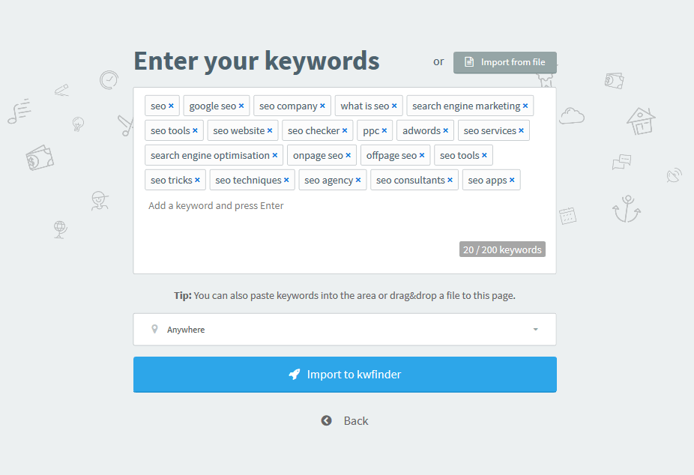The image size is (694, 475).
Task: Click the location pin icon
Action: click(154, 329)
